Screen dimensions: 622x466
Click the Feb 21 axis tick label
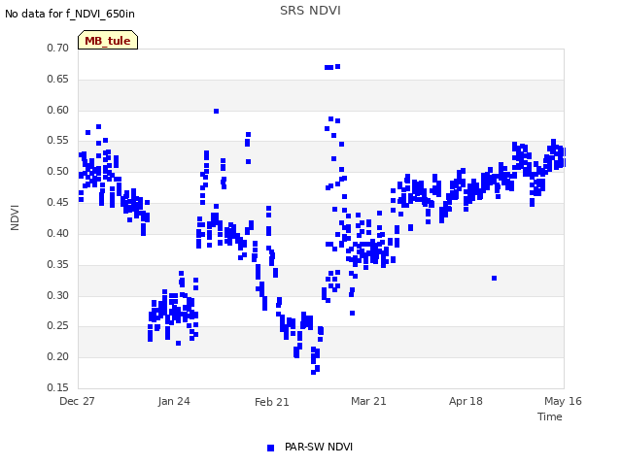click(x=272, y=402)
